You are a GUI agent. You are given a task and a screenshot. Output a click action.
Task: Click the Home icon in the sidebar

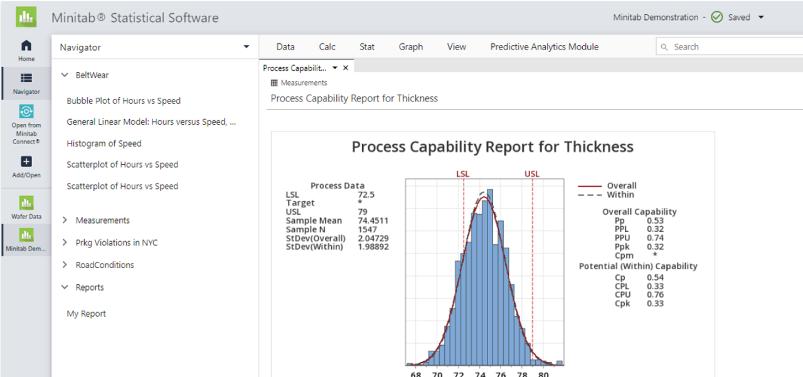[x=26, y=46]
